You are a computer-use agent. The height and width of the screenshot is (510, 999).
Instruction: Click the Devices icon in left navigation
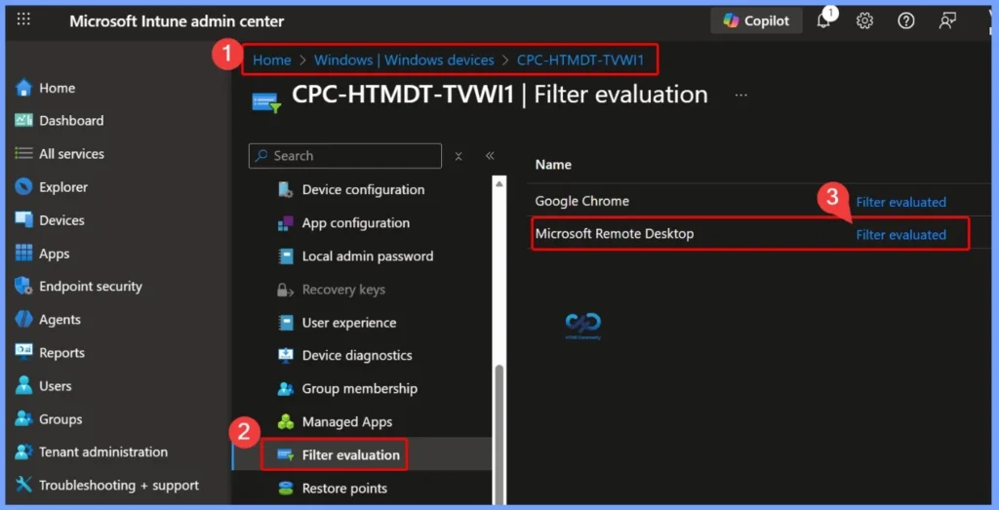click(23, 219)
